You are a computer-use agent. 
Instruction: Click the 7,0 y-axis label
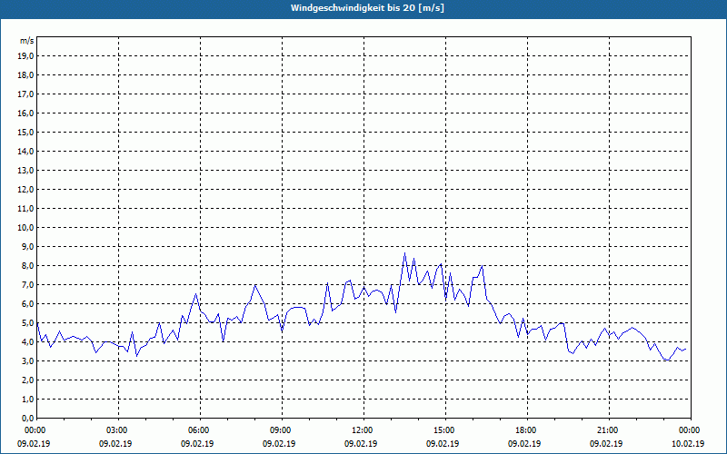(x=27, y=284)
